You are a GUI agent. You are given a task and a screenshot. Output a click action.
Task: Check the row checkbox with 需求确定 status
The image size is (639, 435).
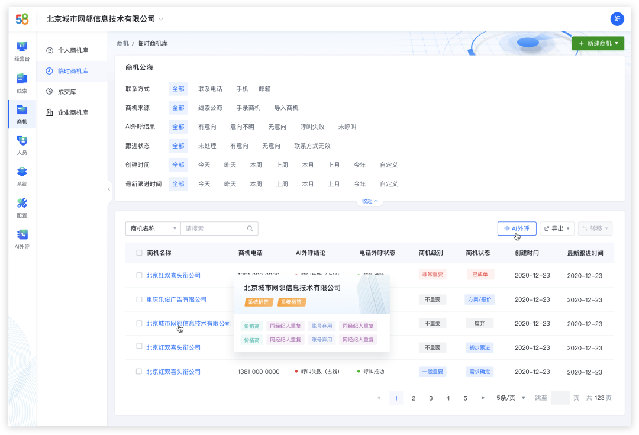(x=139, y=372)
